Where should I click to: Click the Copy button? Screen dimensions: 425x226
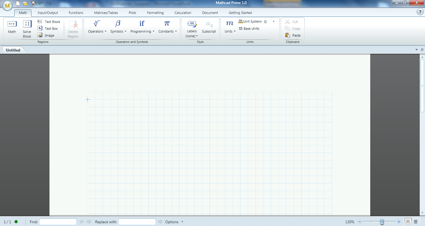293,29
